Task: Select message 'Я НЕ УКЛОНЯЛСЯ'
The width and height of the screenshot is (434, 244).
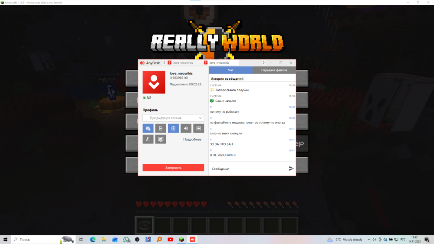Action: coord(223,155)
